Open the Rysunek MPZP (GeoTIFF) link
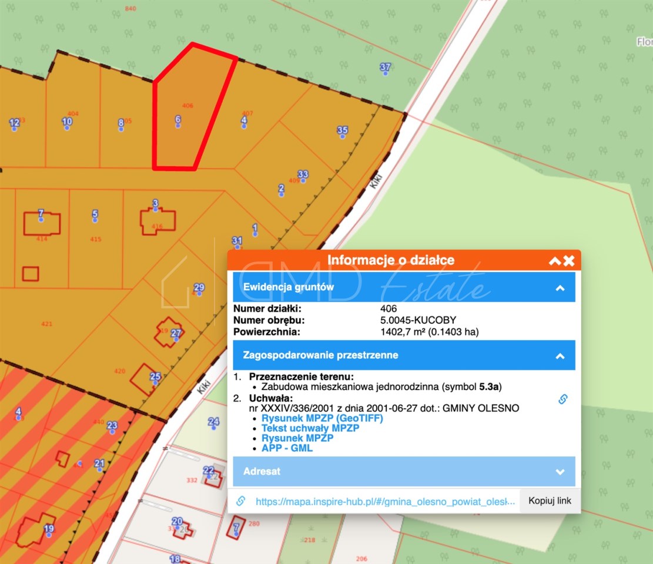 pos(322,418)
